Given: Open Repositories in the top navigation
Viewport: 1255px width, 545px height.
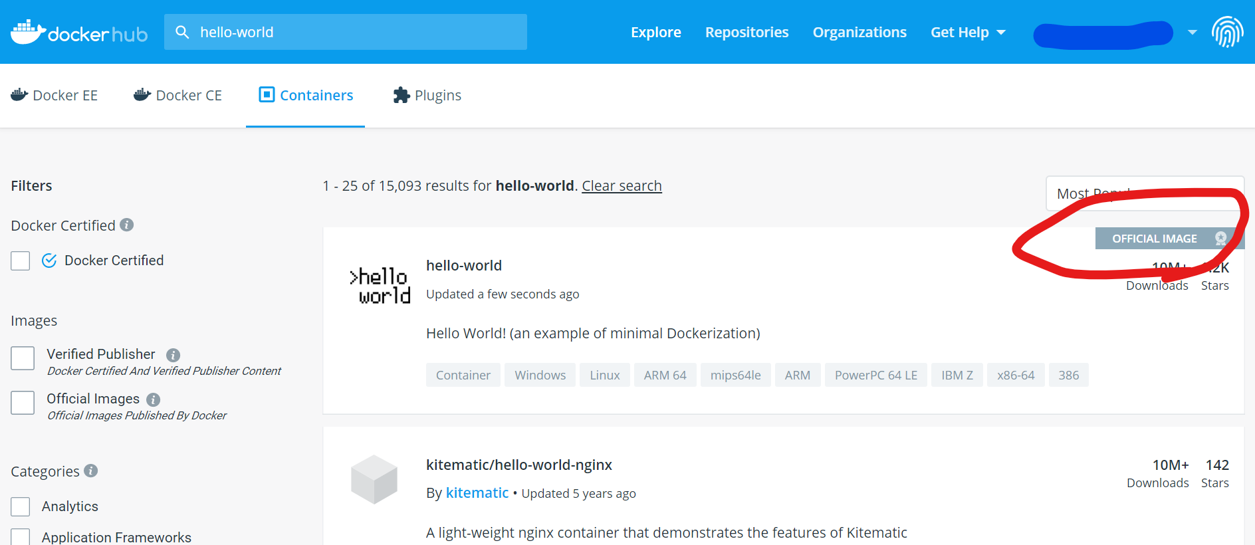Looking at the screenshot, I should coord(746,32).
